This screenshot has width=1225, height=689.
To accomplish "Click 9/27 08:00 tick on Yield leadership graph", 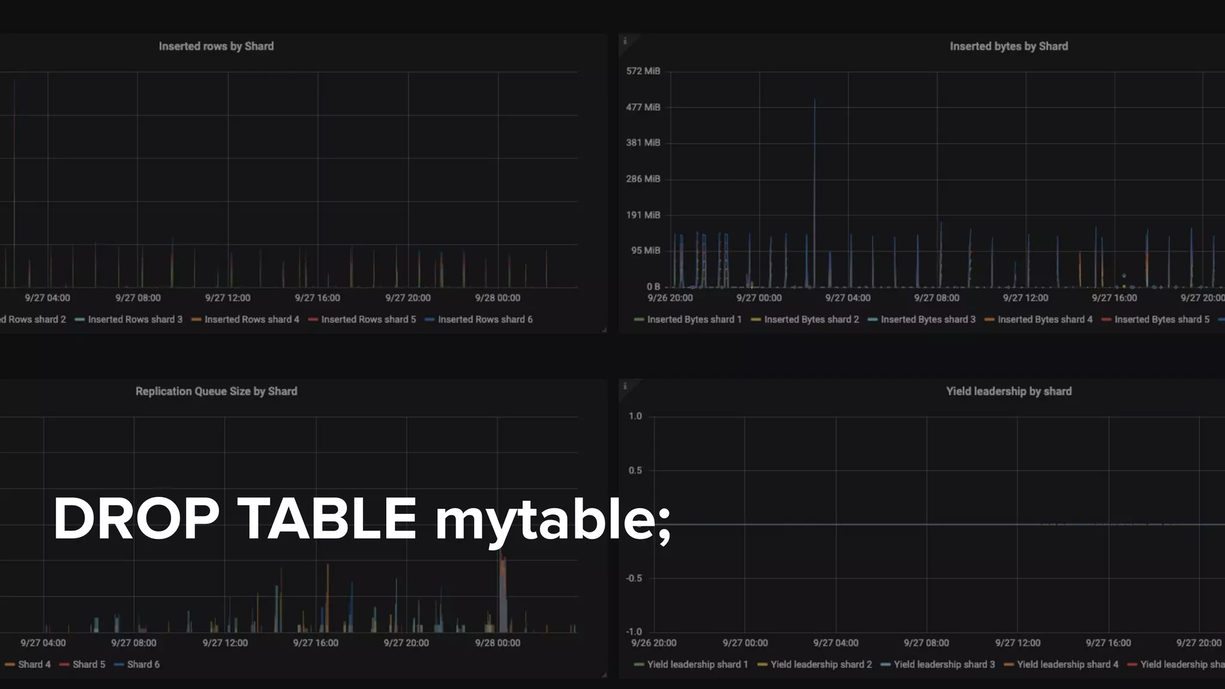I will (x=927, y=643).
